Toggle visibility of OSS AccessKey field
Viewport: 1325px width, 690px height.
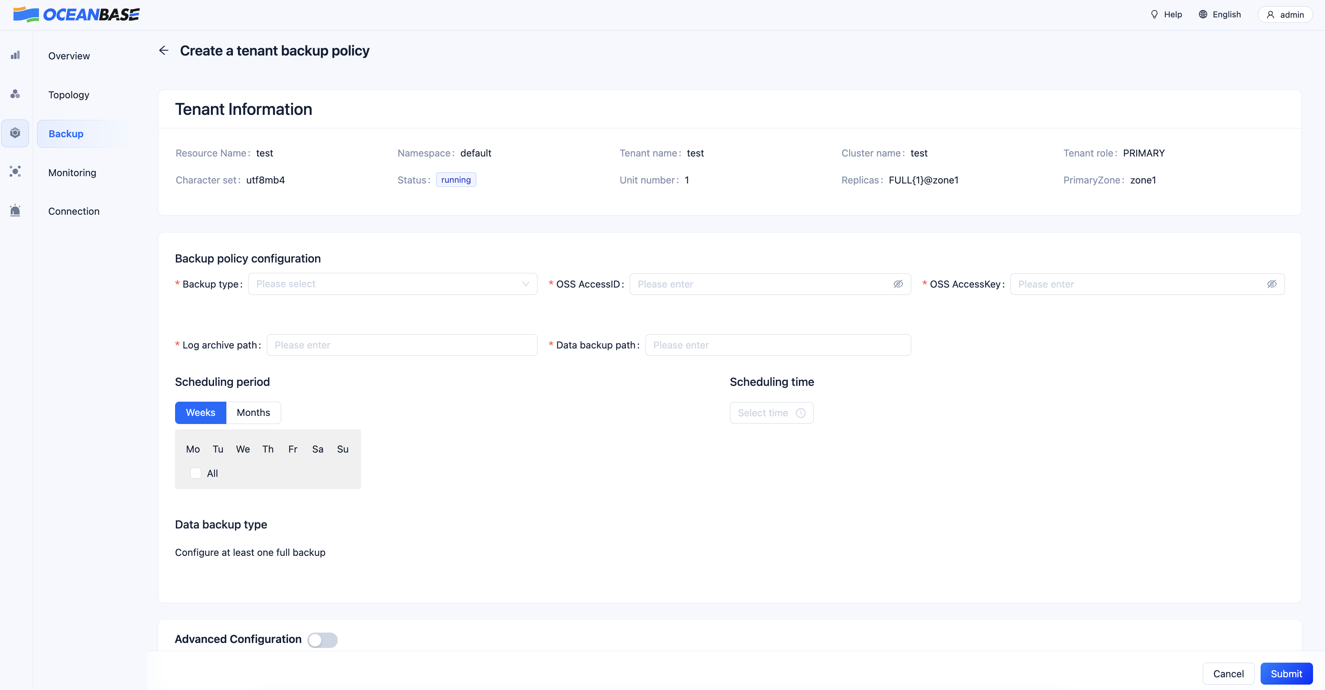pos(1271,284)
